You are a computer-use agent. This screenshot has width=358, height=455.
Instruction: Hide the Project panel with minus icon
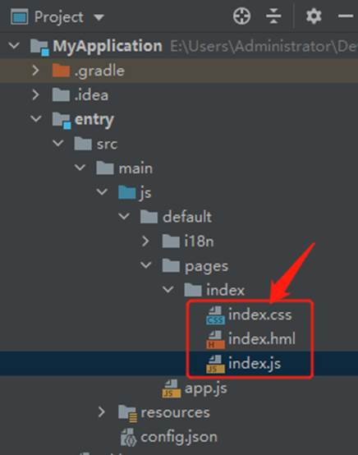click(346, 16)
